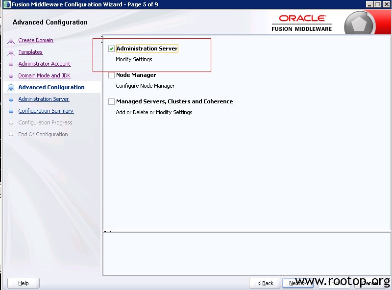The width and height of the screenshot is (392, 290).
Task: Click the step marker beside Configuration Summary
Action: [11, 111]
